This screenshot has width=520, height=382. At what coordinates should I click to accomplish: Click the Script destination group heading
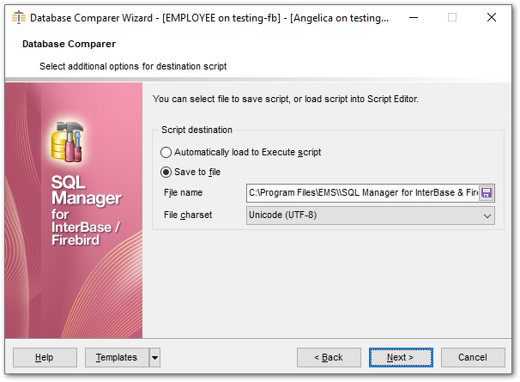pyautogui.click(x=197, y=130)
